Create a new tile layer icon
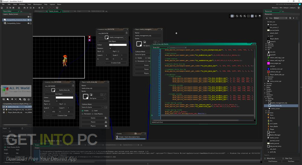Screen dimensions: 302x165 pos(12,99)
